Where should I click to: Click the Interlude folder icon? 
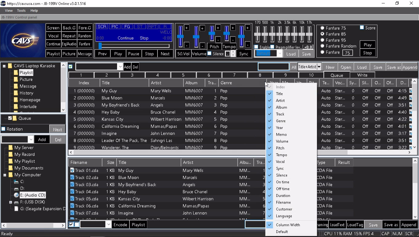tap(15, 106)
